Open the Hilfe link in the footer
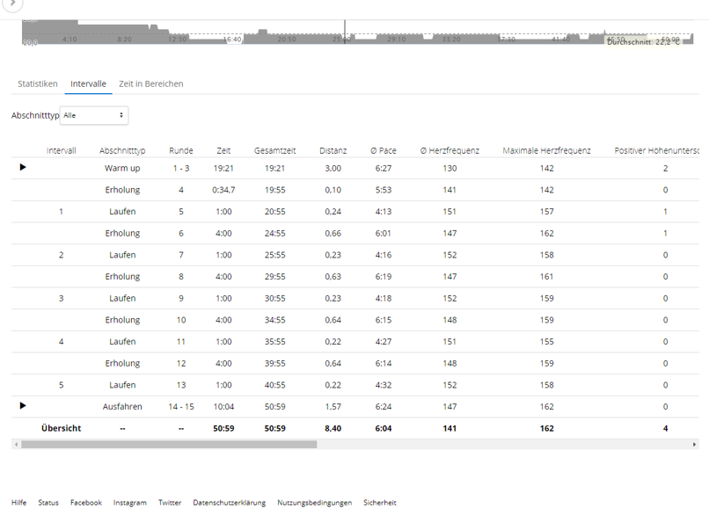 [x=18, y=503]
